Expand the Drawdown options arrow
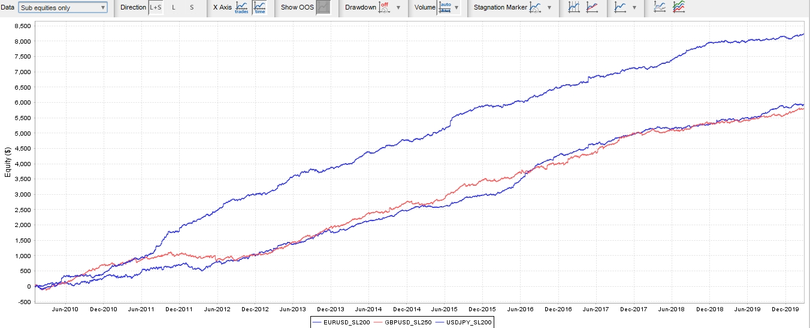Screen dimensions: 810x328 [398, 8]
